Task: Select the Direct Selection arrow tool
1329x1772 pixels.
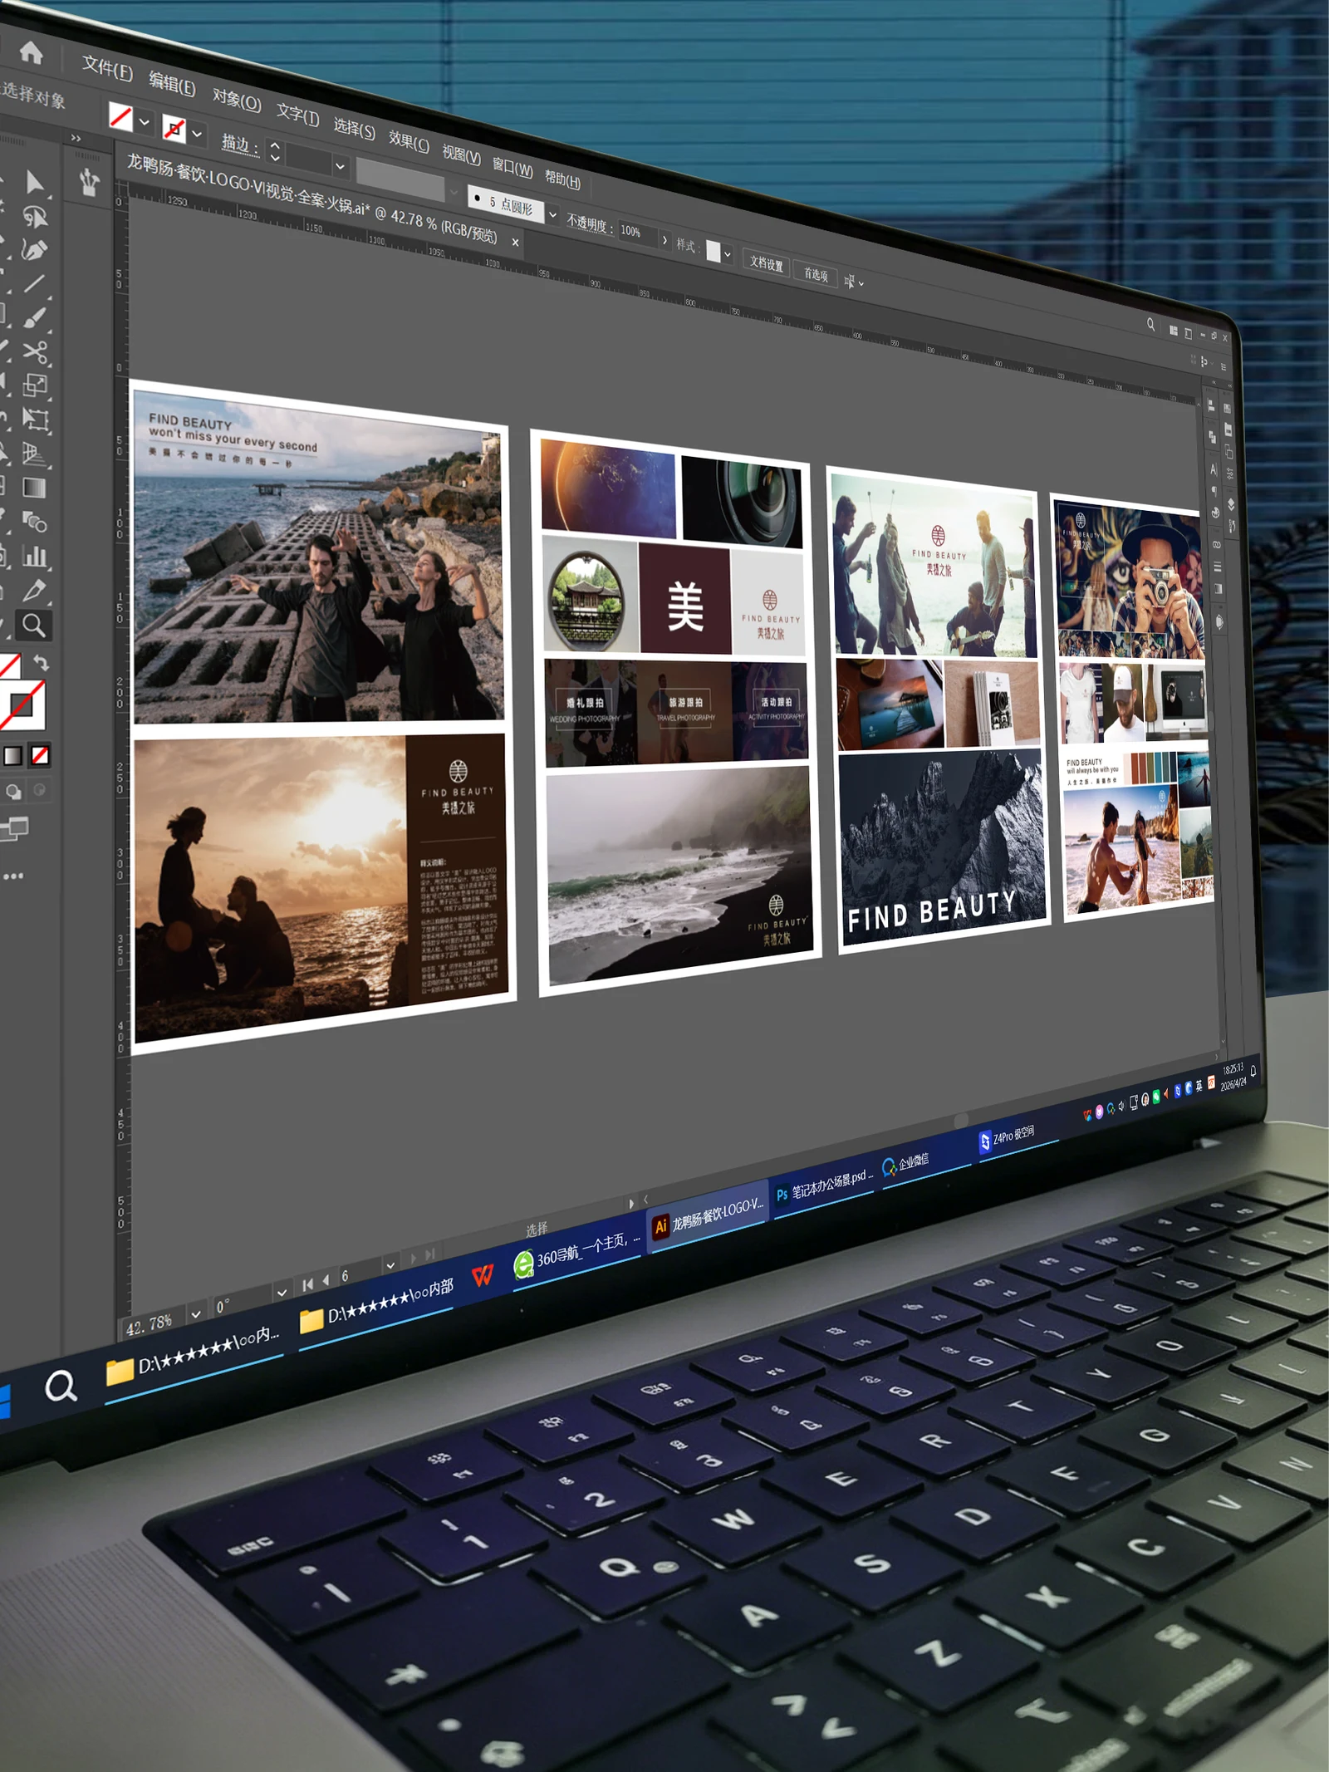Action: (x=35, y=182)
